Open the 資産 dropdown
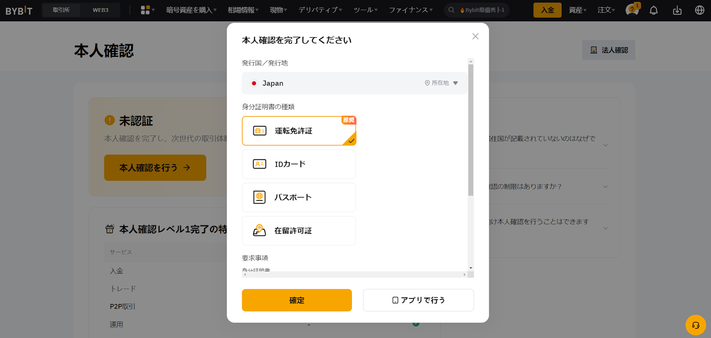The height and width of the screenshot is (338, 711). click(x=578, y=10)
